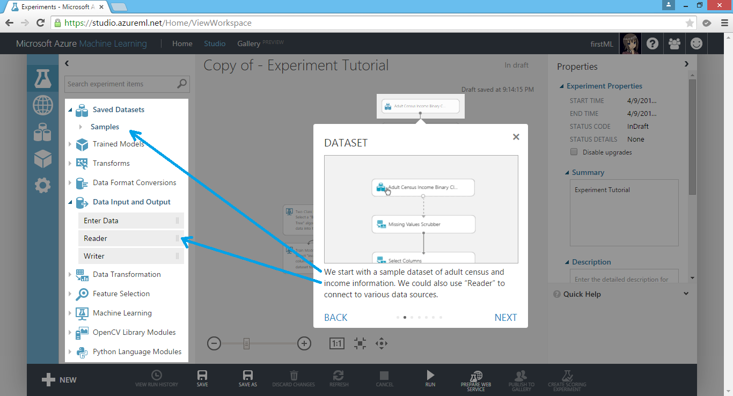Expand the Data Transformation category
Viewport: 733px width, 396px height.
coord(70,275)
